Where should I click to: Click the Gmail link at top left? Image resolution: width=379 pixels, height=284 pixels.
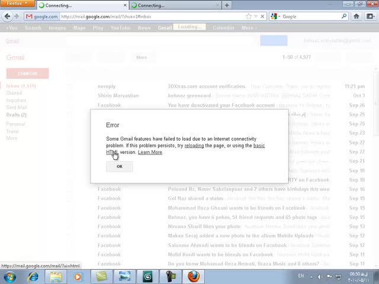(12, 41)
